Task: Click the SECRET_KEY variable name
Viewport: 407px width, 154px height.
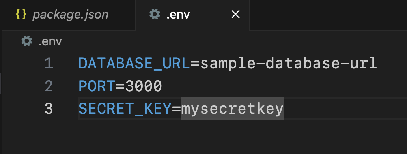Action: pyautogui.click(x=125, y=109)
